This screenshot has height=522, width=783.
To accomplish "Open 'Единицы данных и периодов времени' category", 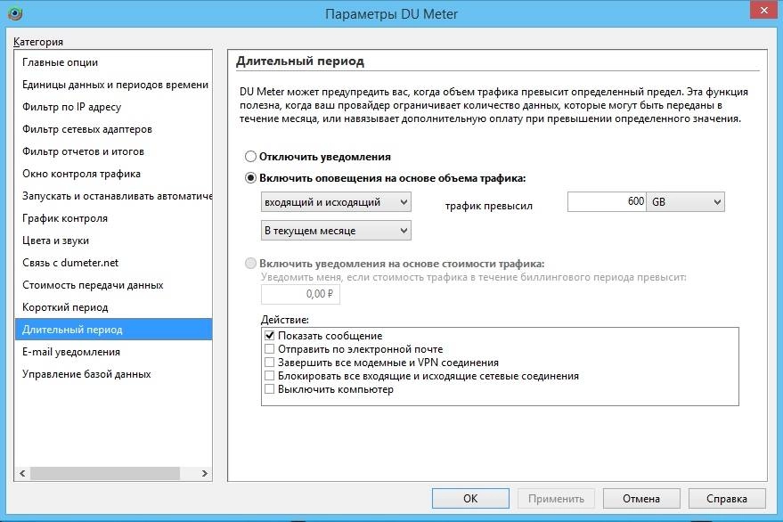I will (114, 85).
